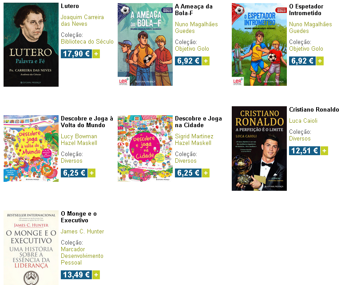Open author link Joaquim Carreira das Neves
The height and width of the screenshot is (285, 341).
point(82,20)
